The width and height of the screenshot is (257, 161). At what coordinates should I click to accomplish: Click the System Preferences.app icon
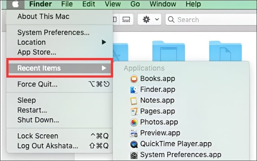pos(134,155)
